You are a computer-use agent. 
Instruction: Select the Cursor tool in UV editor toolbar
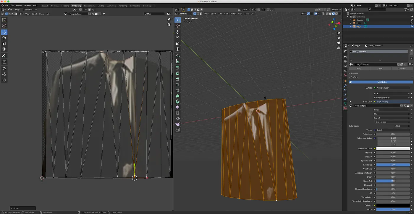(x=4, y=26)
